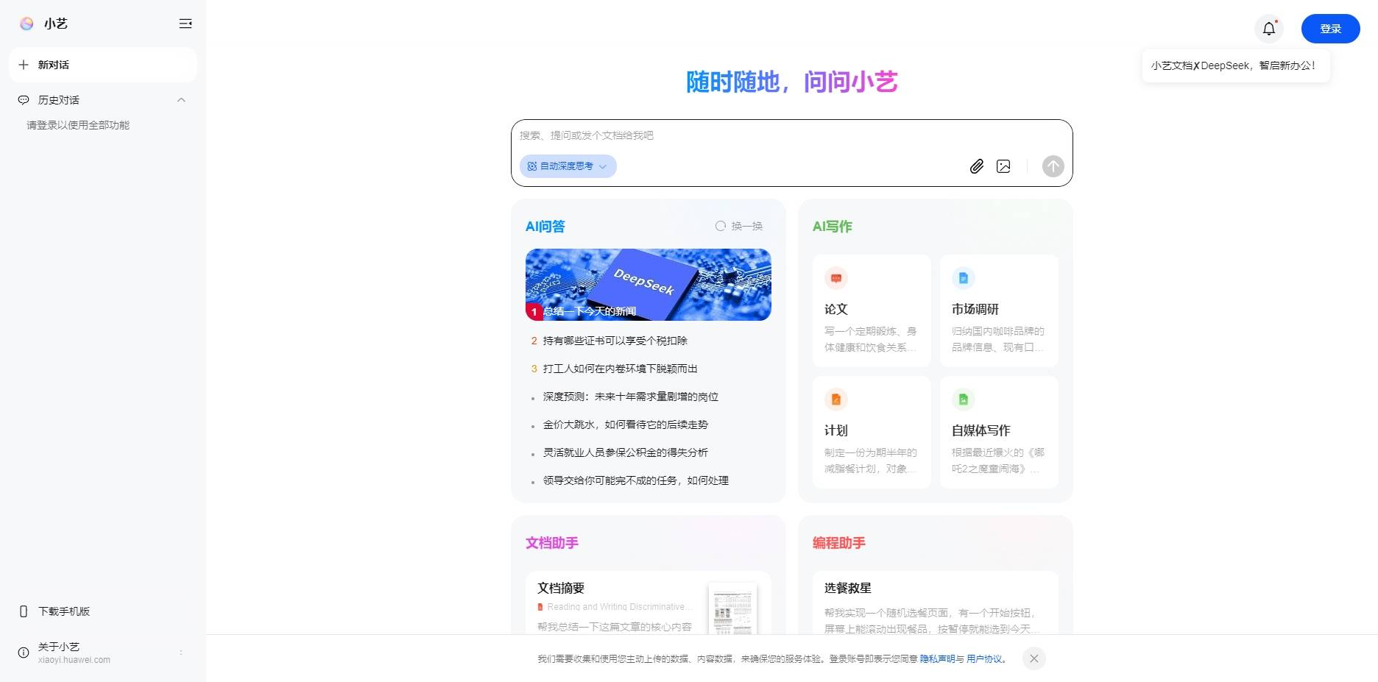Start a 新对话 from the sidebar
Viewport: 1378px width, 682px height.
point(102,65)
